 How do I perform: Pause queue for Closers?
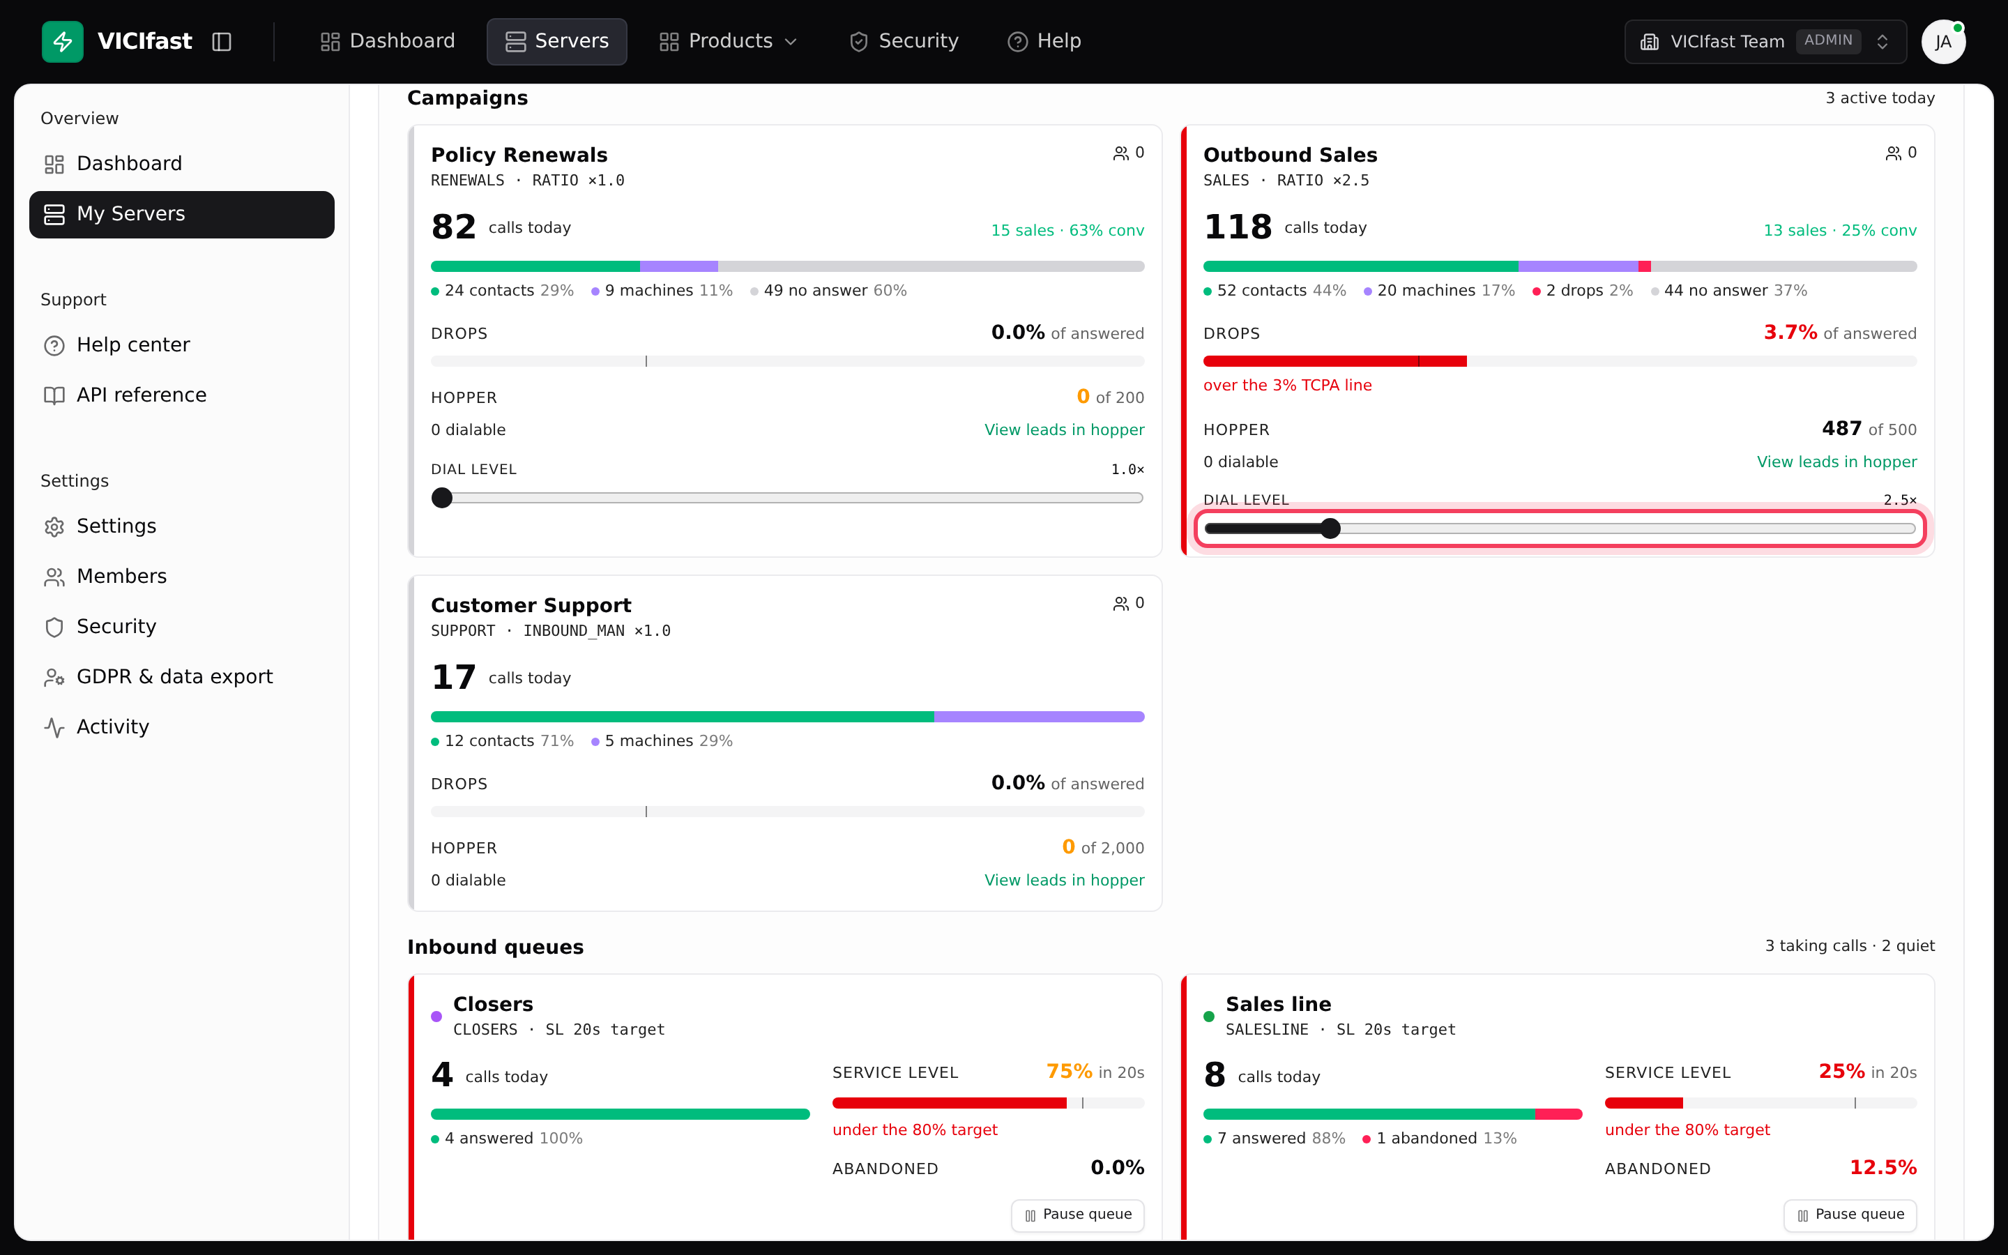pyautogui.click(x=1077, y=1215)
